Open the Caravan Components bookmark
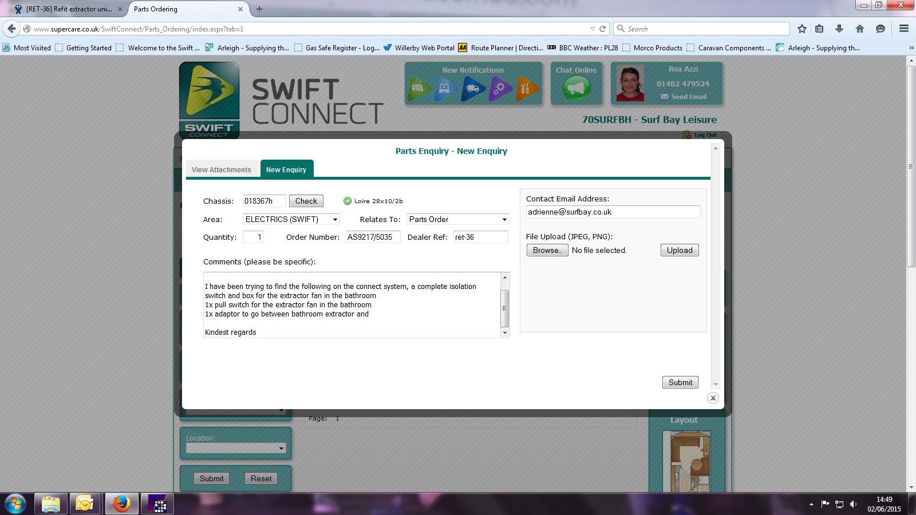916x515 pixels. pyautogui.click(x=729, y=48)
